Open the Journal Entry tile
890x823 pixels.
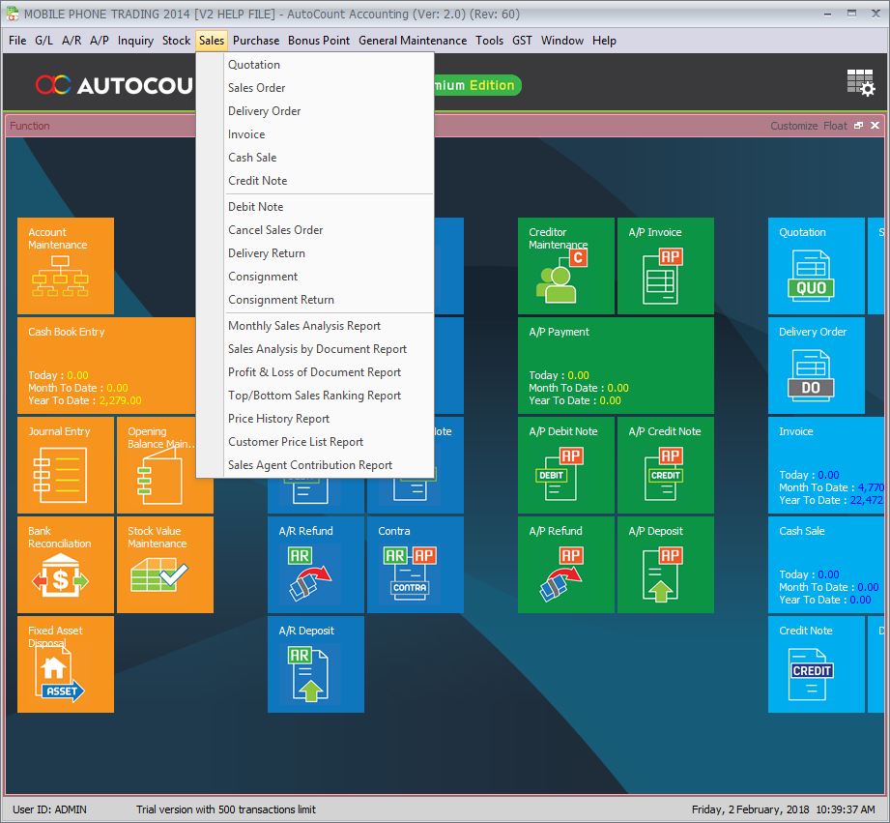65,465
